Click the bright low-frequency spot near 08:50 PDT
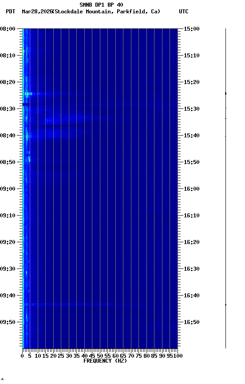Viewport: 245px width, 384px height. point(29,159)
